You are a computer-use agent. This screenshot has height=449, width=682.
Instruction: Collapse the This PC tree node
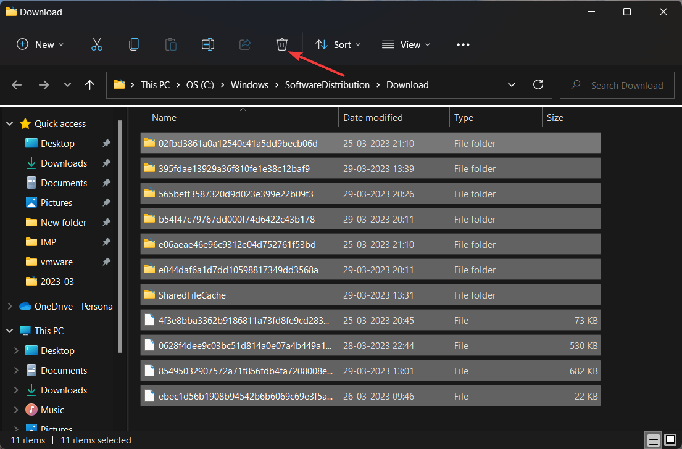pyautogui.click(x=10, y=331)
